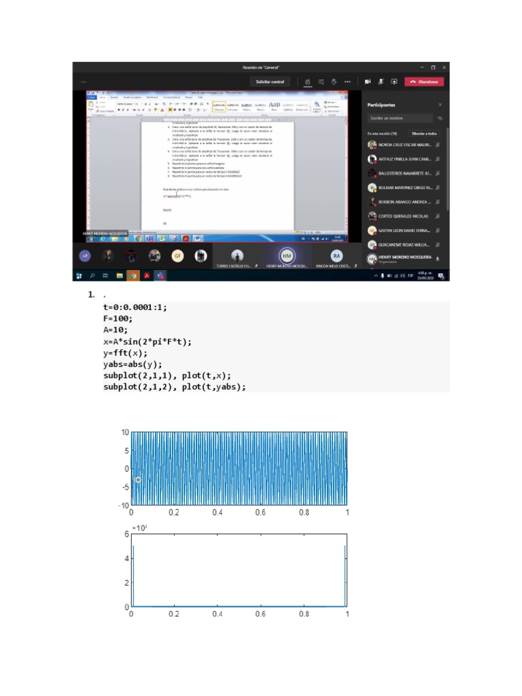Open Adobe Acrobat from taskbar
This screenshot has height=696, width=522.
[x=146, y=276]
